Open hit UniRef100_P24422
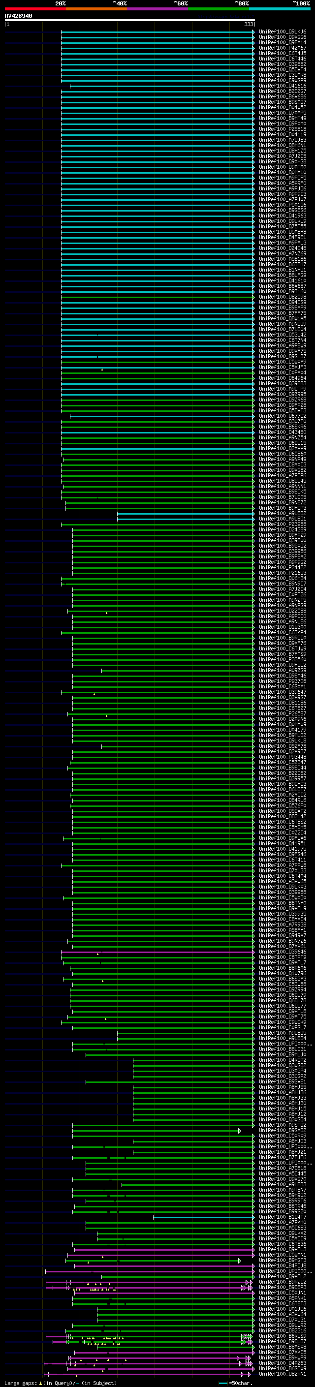315x1387 pixels. [283, 567]
